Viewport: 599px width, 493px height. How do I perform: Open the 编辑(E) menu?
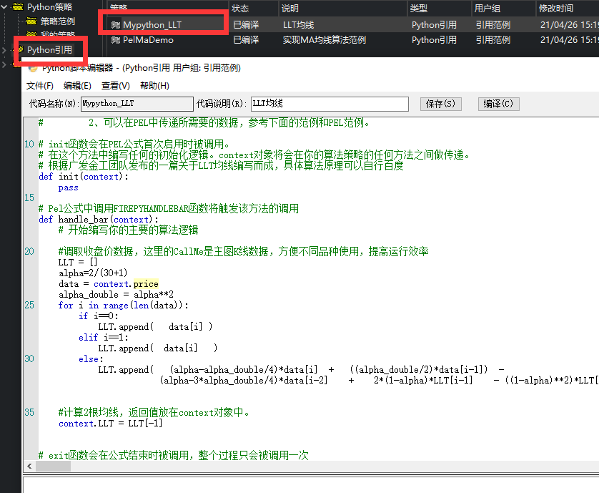pyautogui.click(x=77, y=86)
